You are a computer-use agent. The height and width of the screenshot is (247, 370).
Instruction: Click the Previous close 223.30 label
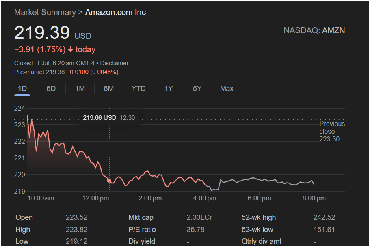332,131
